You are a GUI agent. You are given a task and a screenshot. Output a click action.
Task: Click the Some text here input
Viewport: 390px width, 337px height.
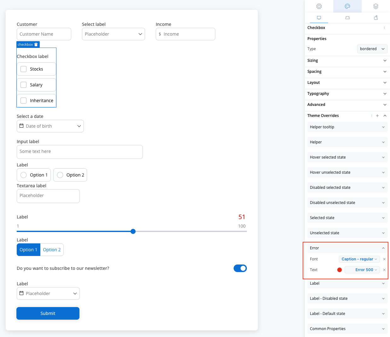[x=80, y=152]
